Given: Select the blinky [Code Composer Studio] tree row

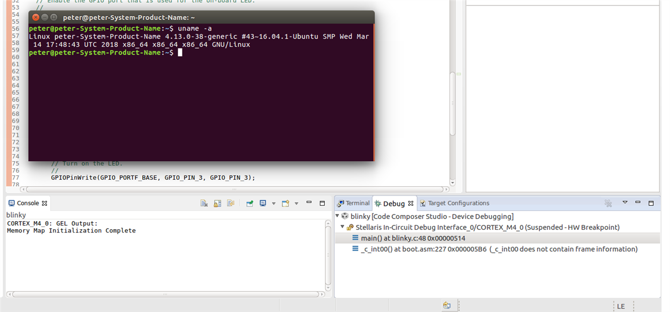Looking at the screenshot, I should 497,216.
